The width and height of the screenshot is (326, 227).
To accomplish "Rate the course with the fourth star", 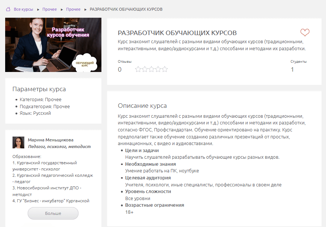I will coord(158,69).
